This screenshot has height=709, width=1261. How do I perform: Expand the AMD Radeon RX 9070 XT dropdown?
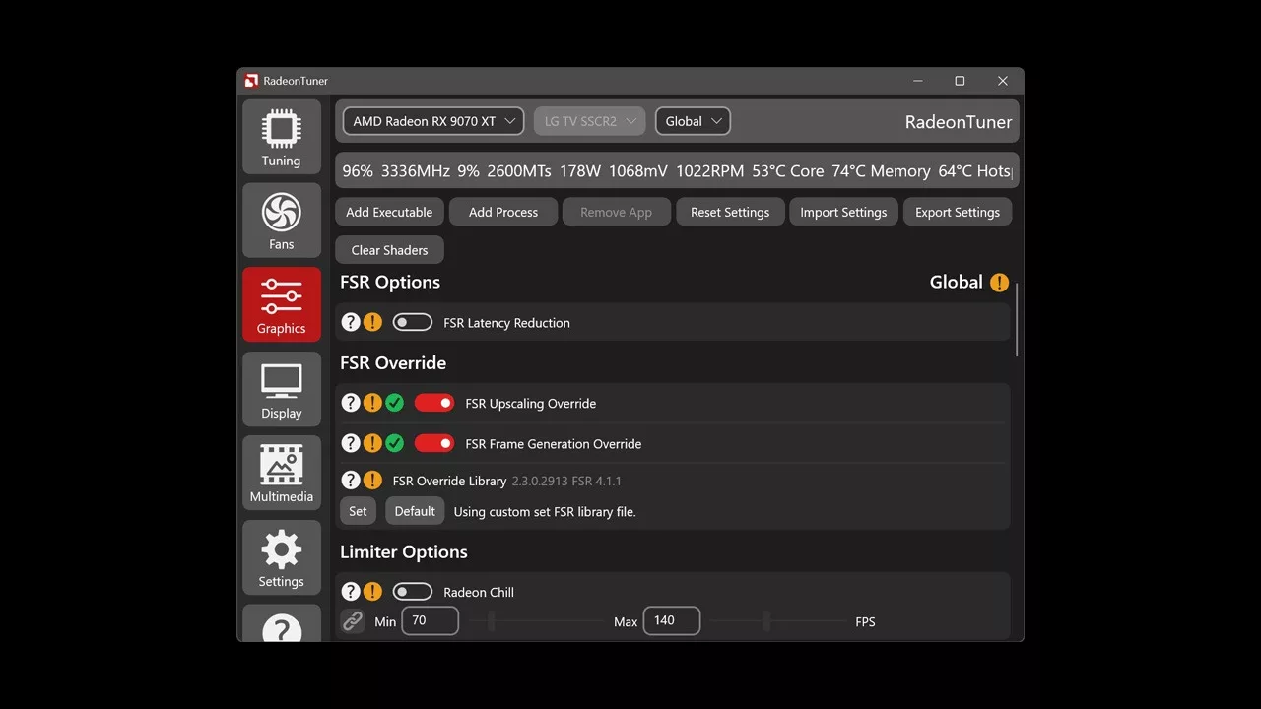point(433,121)
